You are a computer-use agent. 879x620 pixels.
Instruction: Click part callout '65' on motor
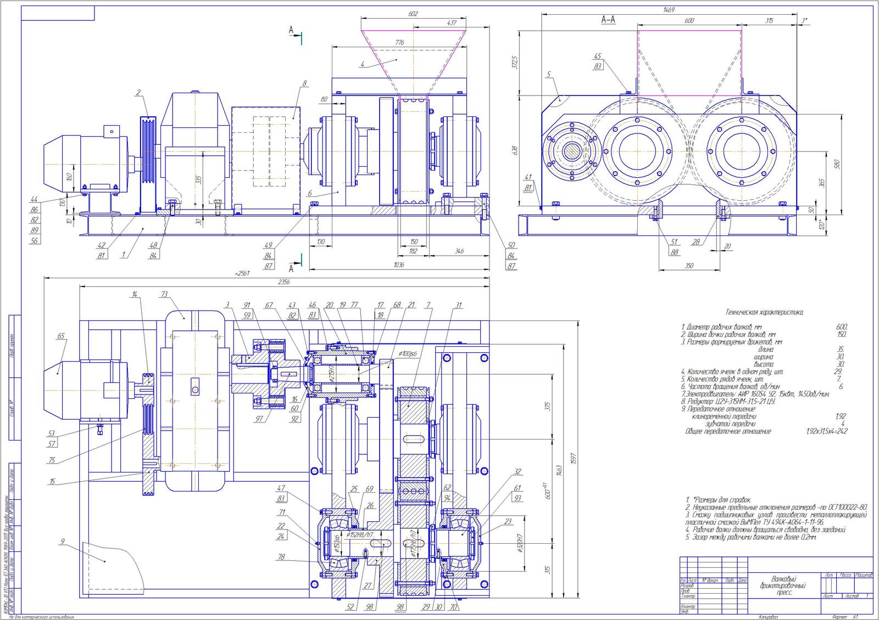(x=60, y=336)
